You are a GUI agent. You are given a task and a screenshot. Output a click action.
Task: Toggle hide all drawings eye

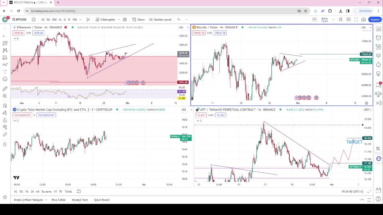(5, 127)
